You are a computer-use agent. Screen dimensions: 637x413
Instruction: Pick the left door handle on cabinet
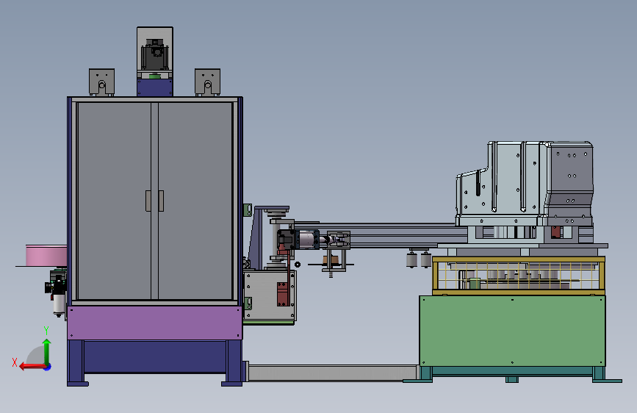(x=148, y=201)
